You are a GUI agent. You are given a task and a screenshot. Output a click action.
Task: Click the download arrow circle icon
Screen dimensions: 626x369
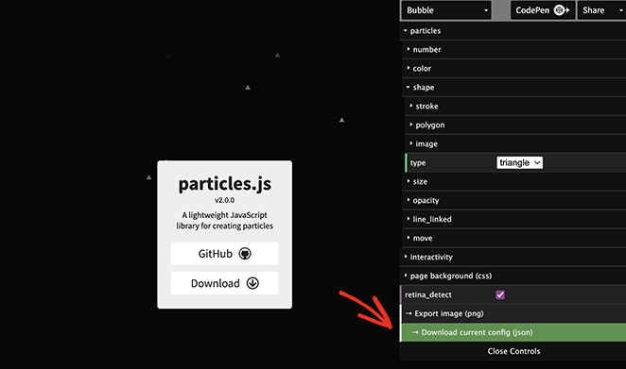[x=252, y=283]
